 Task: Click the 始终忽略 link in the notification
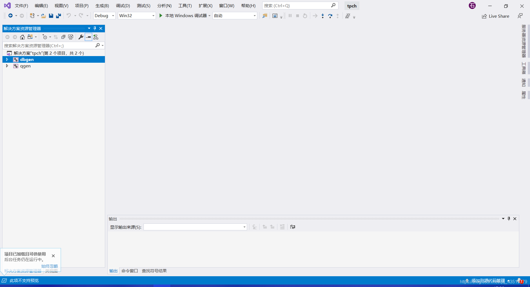click(x=49, y=266)
